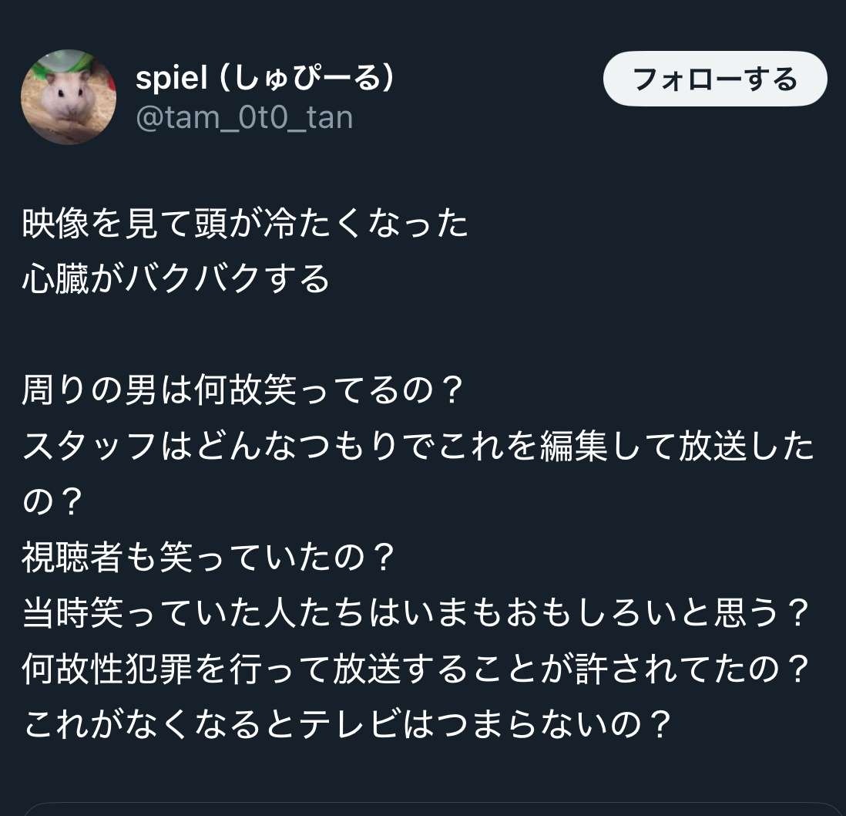This screenshot has width=846, height=816.
Task: Click the final line これがなくなるとテレビはつまらないの？
Action: [348, 725]
